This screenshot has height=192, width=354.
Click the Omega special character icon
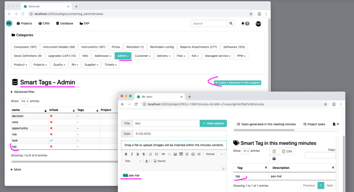(x=193, y=154)
